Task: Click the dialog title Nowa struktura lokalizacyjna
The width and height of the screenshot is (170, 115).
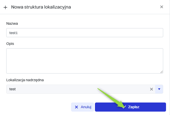Action: click(x=41, y=7)
